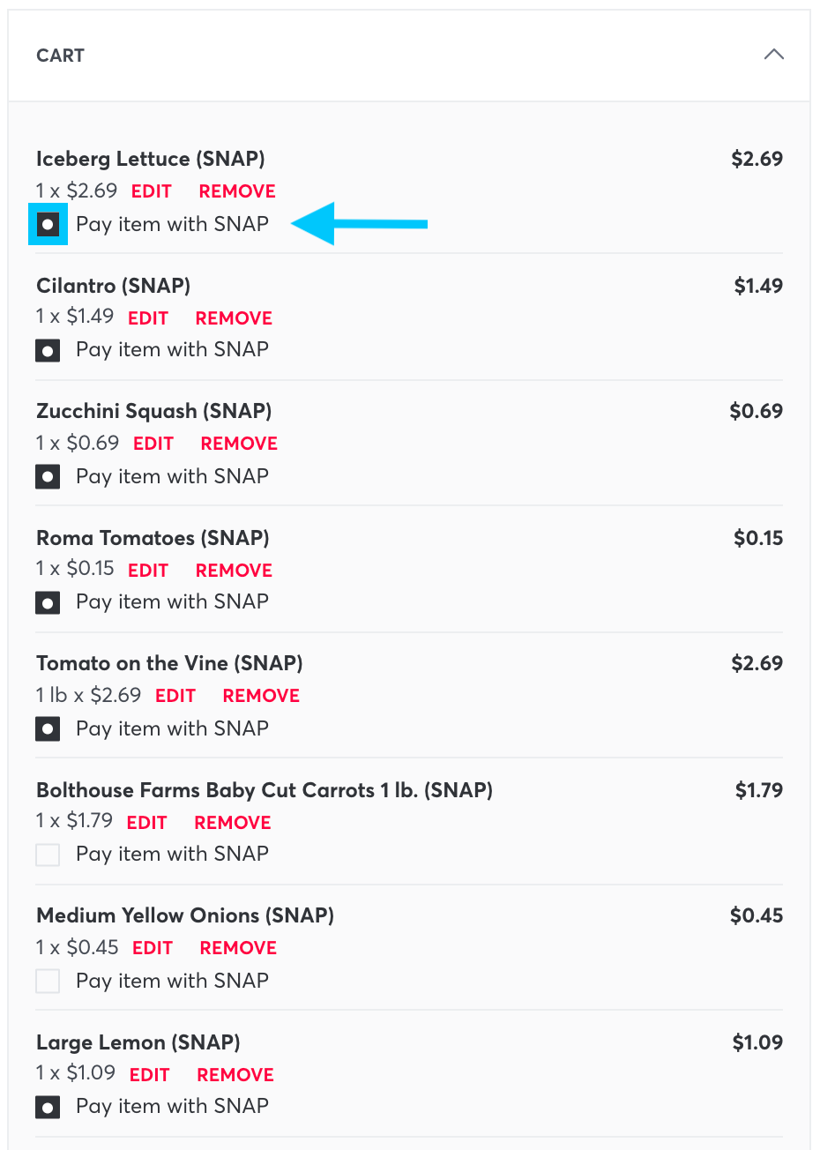The height and width of the screenshot is (1150, 820).
Task: Click the CART section header title
Action: click(61, 56)
